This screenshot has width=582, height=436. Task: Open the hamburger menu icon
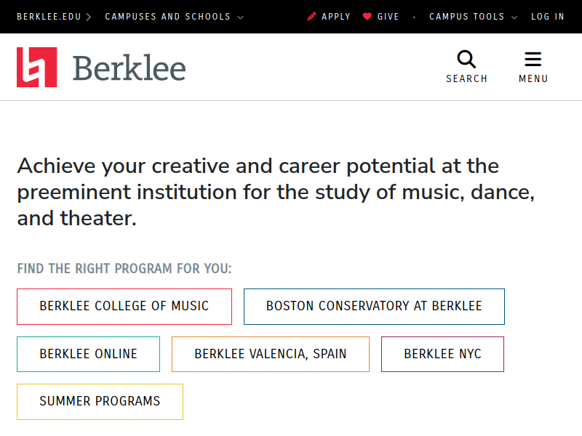click(x=533, y=60)
